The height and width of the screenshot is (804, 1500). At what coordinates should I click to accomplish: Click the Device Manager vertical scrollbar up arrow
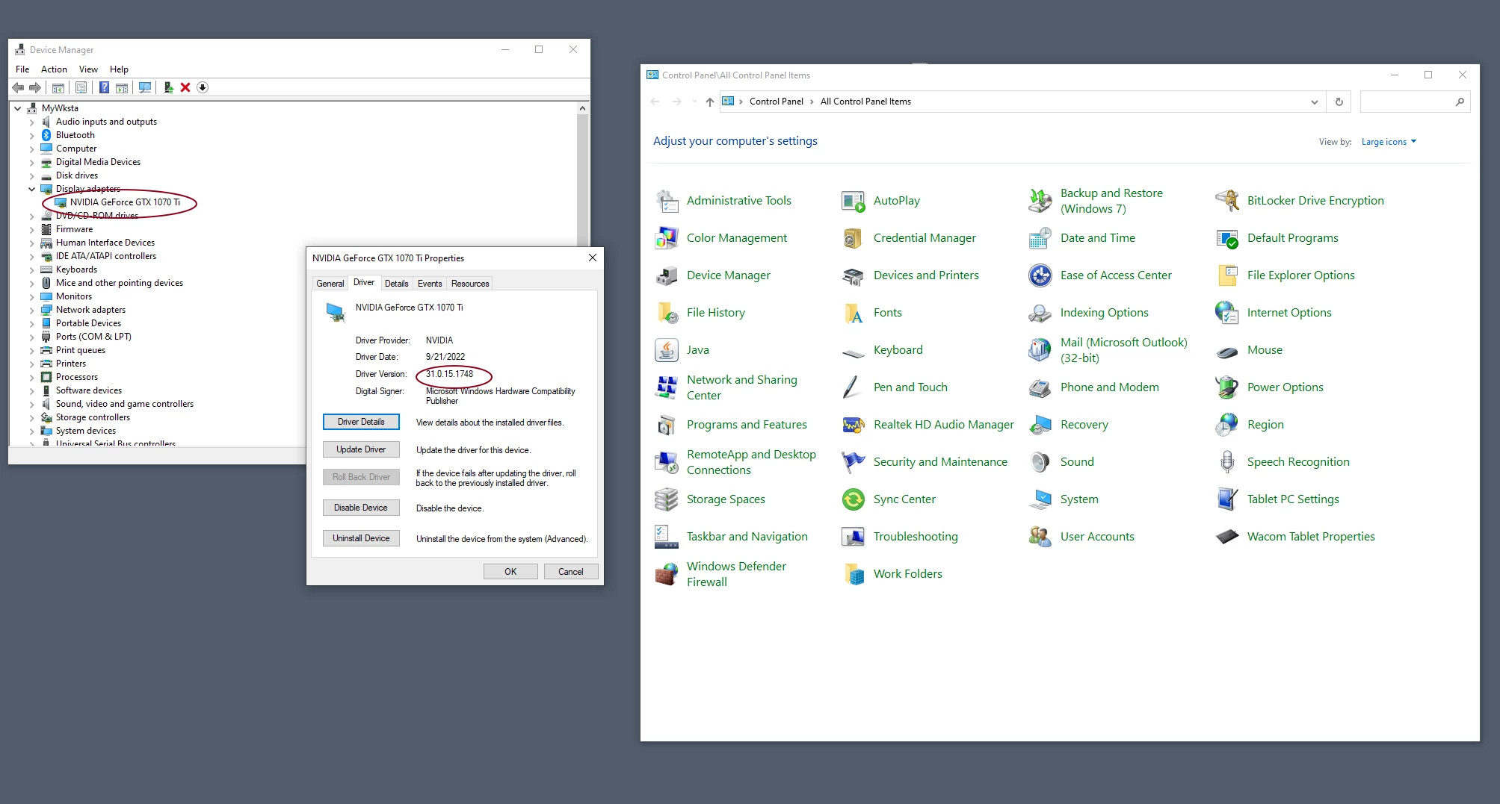[582, 108]
